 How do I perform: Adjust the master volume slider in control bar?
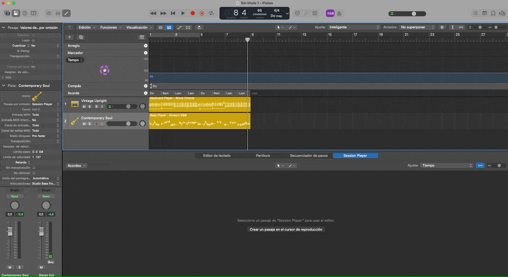coord(407,14)
